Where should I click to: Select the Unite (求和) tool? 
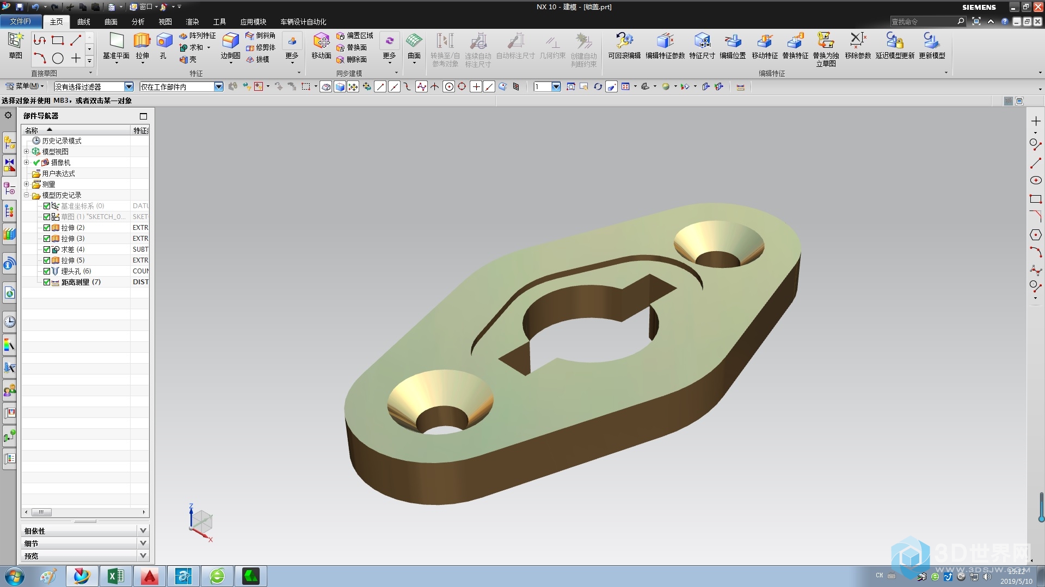pos(192,47)
